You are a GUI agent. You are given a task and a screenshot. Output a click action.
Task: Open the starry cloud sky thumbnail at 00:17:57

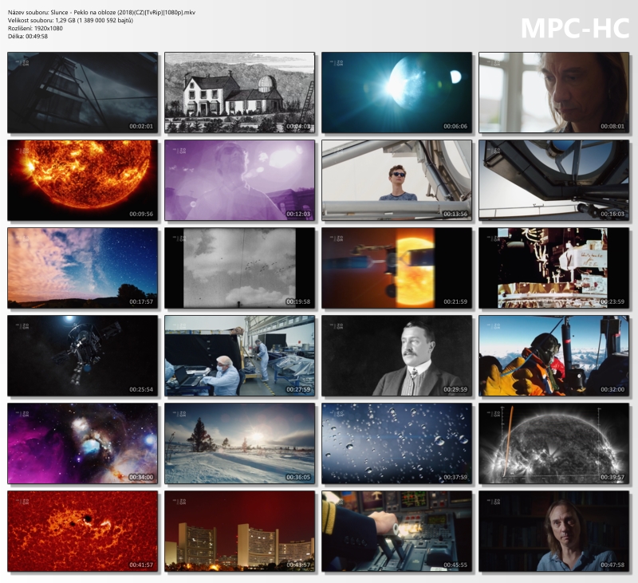click(x=83, y=268)
